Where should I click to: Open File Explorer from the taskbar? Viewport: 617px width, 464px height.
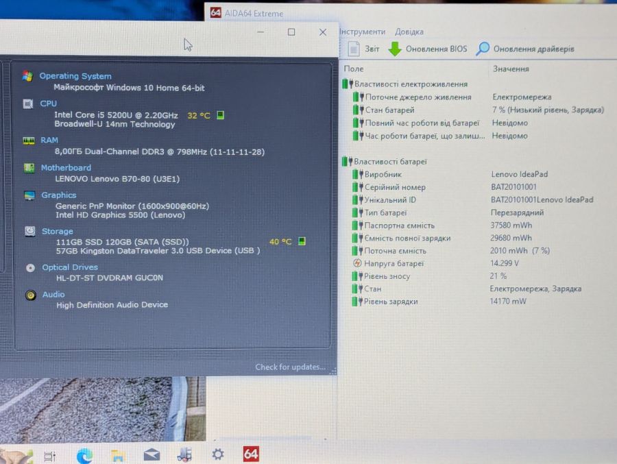[x=117, y=456]
